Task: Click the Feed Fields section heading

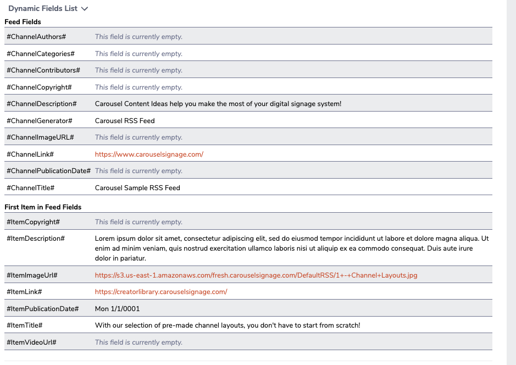Action: [23, 22]
